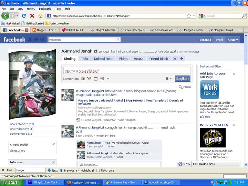This screenshot has width=248, height=186.
Task: Attach an event using the calendar icon
Action: coord(95,79)
